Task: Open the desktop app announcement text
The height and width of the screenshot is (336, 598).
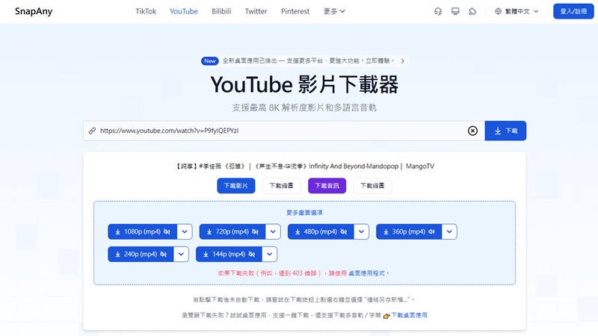Action: pyautogui.click(x=308, y=61)
